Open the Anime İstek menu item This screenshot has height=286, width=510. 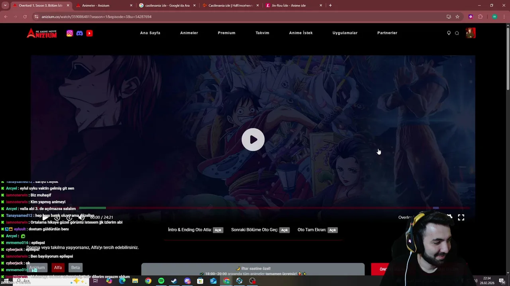click(x=301, y=33)
